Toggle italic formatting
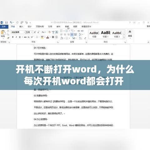This screenshot has width=150, height=150. click(16, 37)
